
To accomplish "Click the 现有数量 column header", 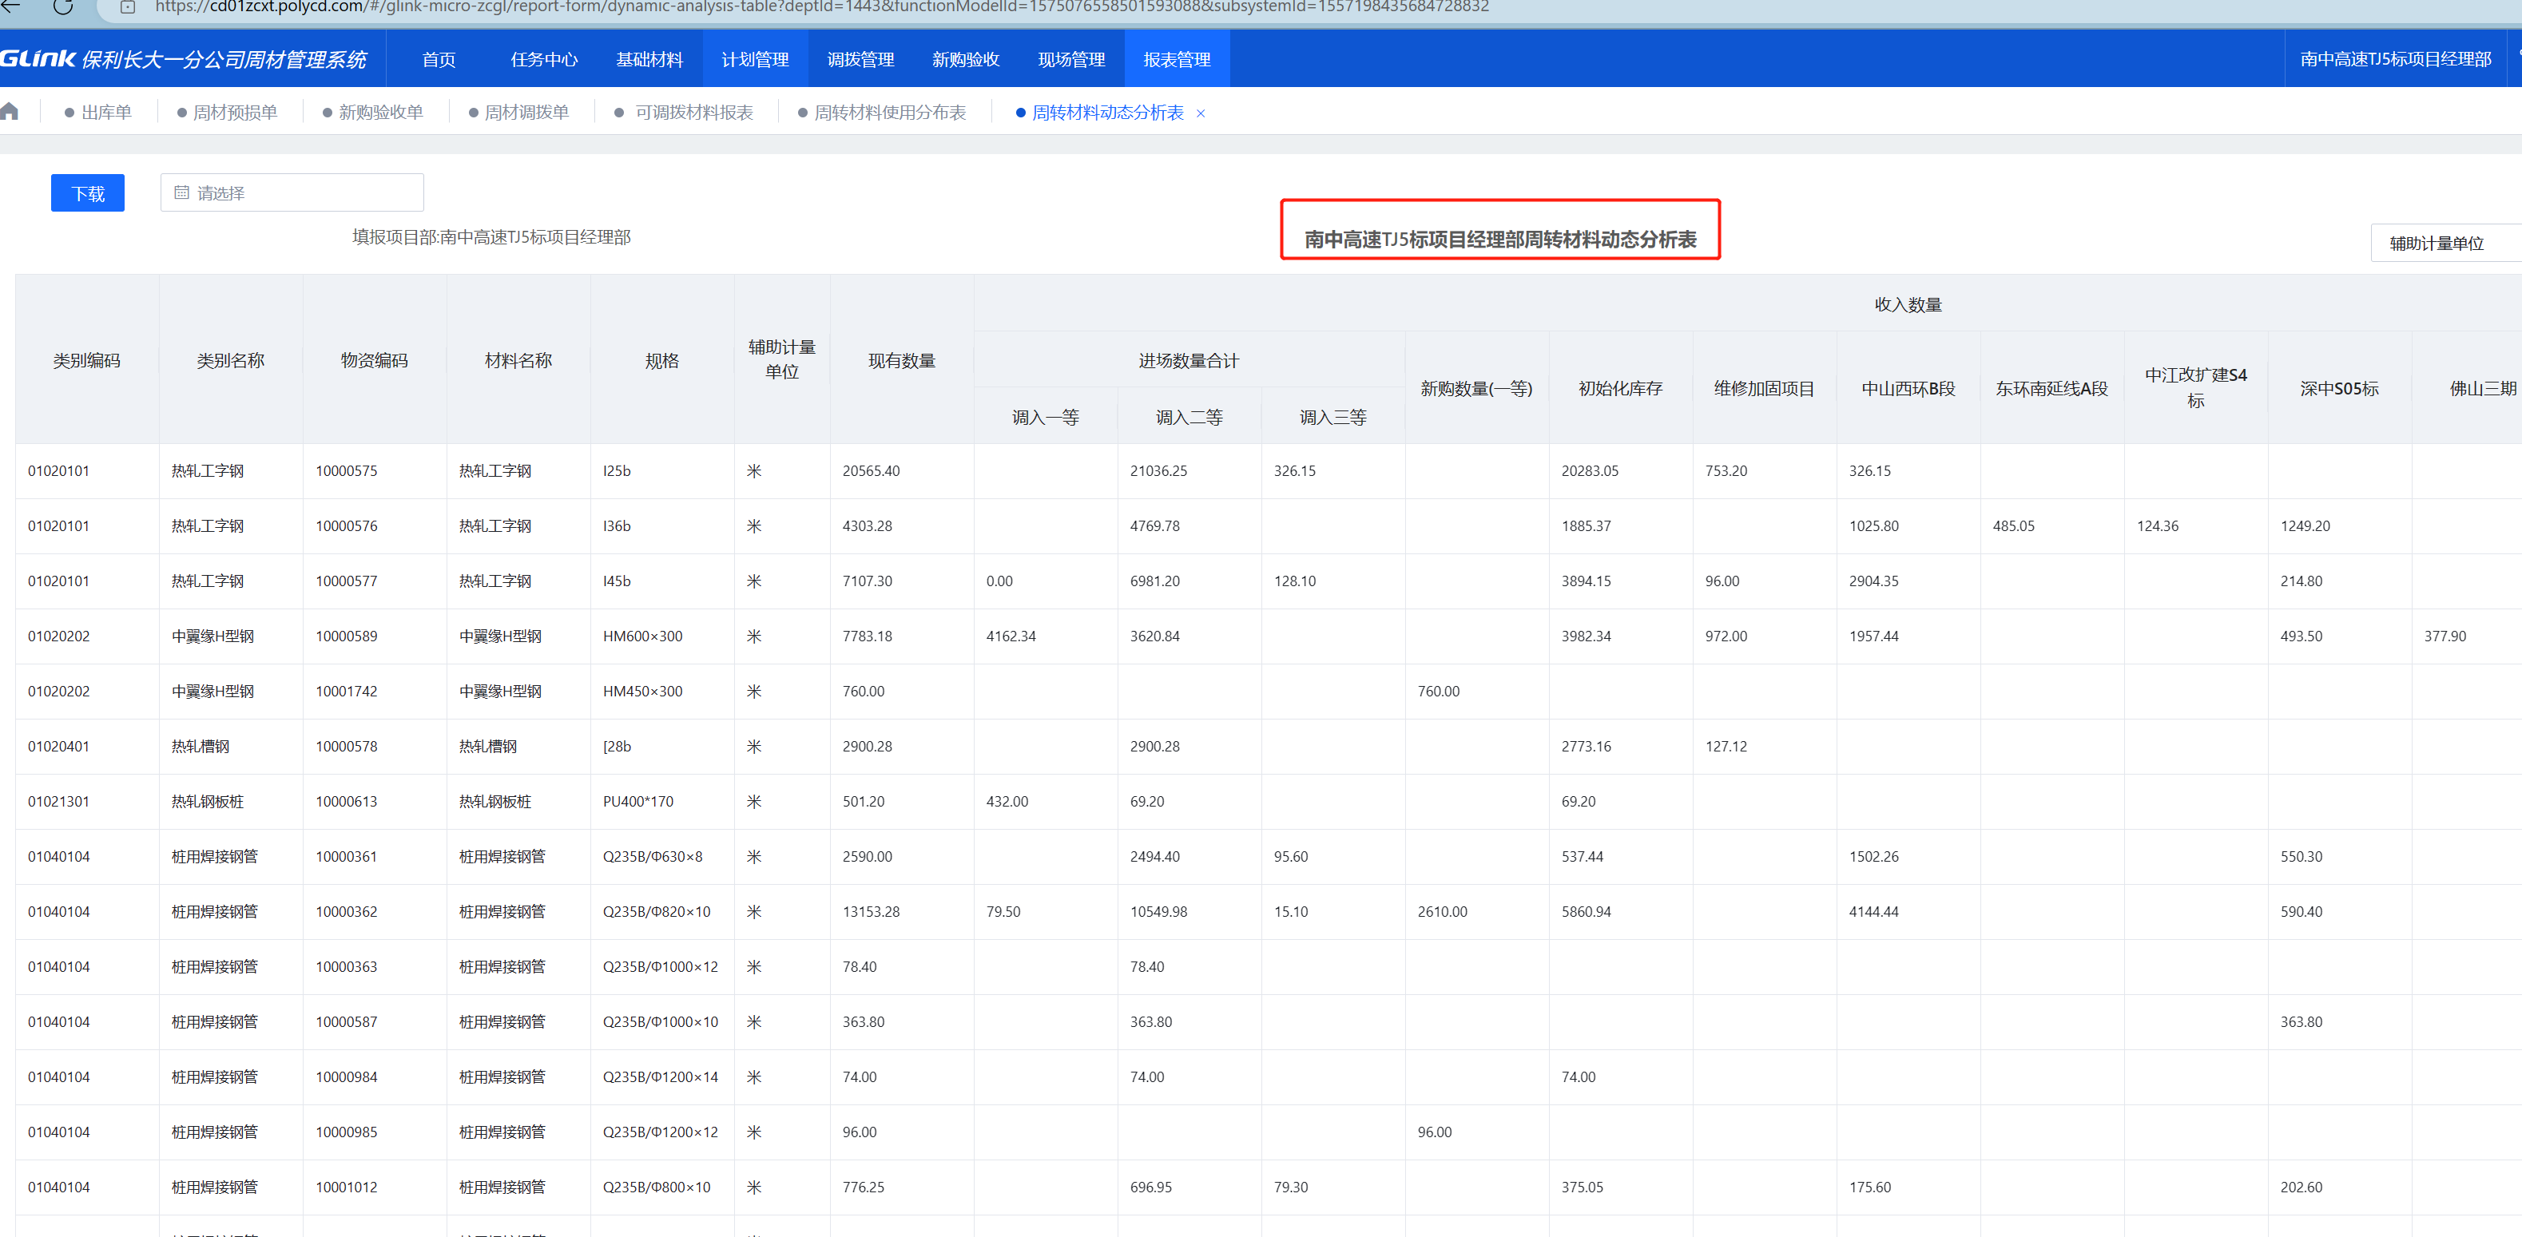I will (902, 360).
